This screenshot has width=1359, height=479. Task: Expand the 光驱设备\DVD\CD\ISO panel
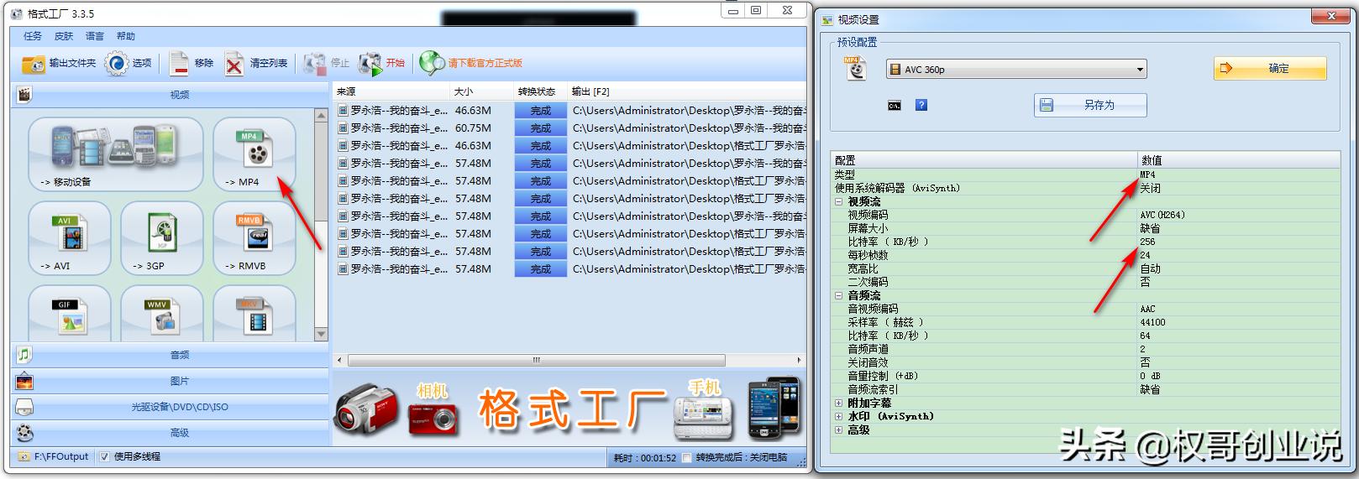pyautogui.click(x=170, y=407)
